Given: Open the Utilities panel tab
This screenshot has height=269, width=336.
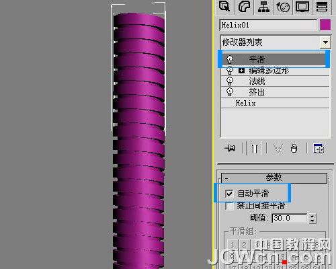Looking at the screenshot, I should (322, 7).
